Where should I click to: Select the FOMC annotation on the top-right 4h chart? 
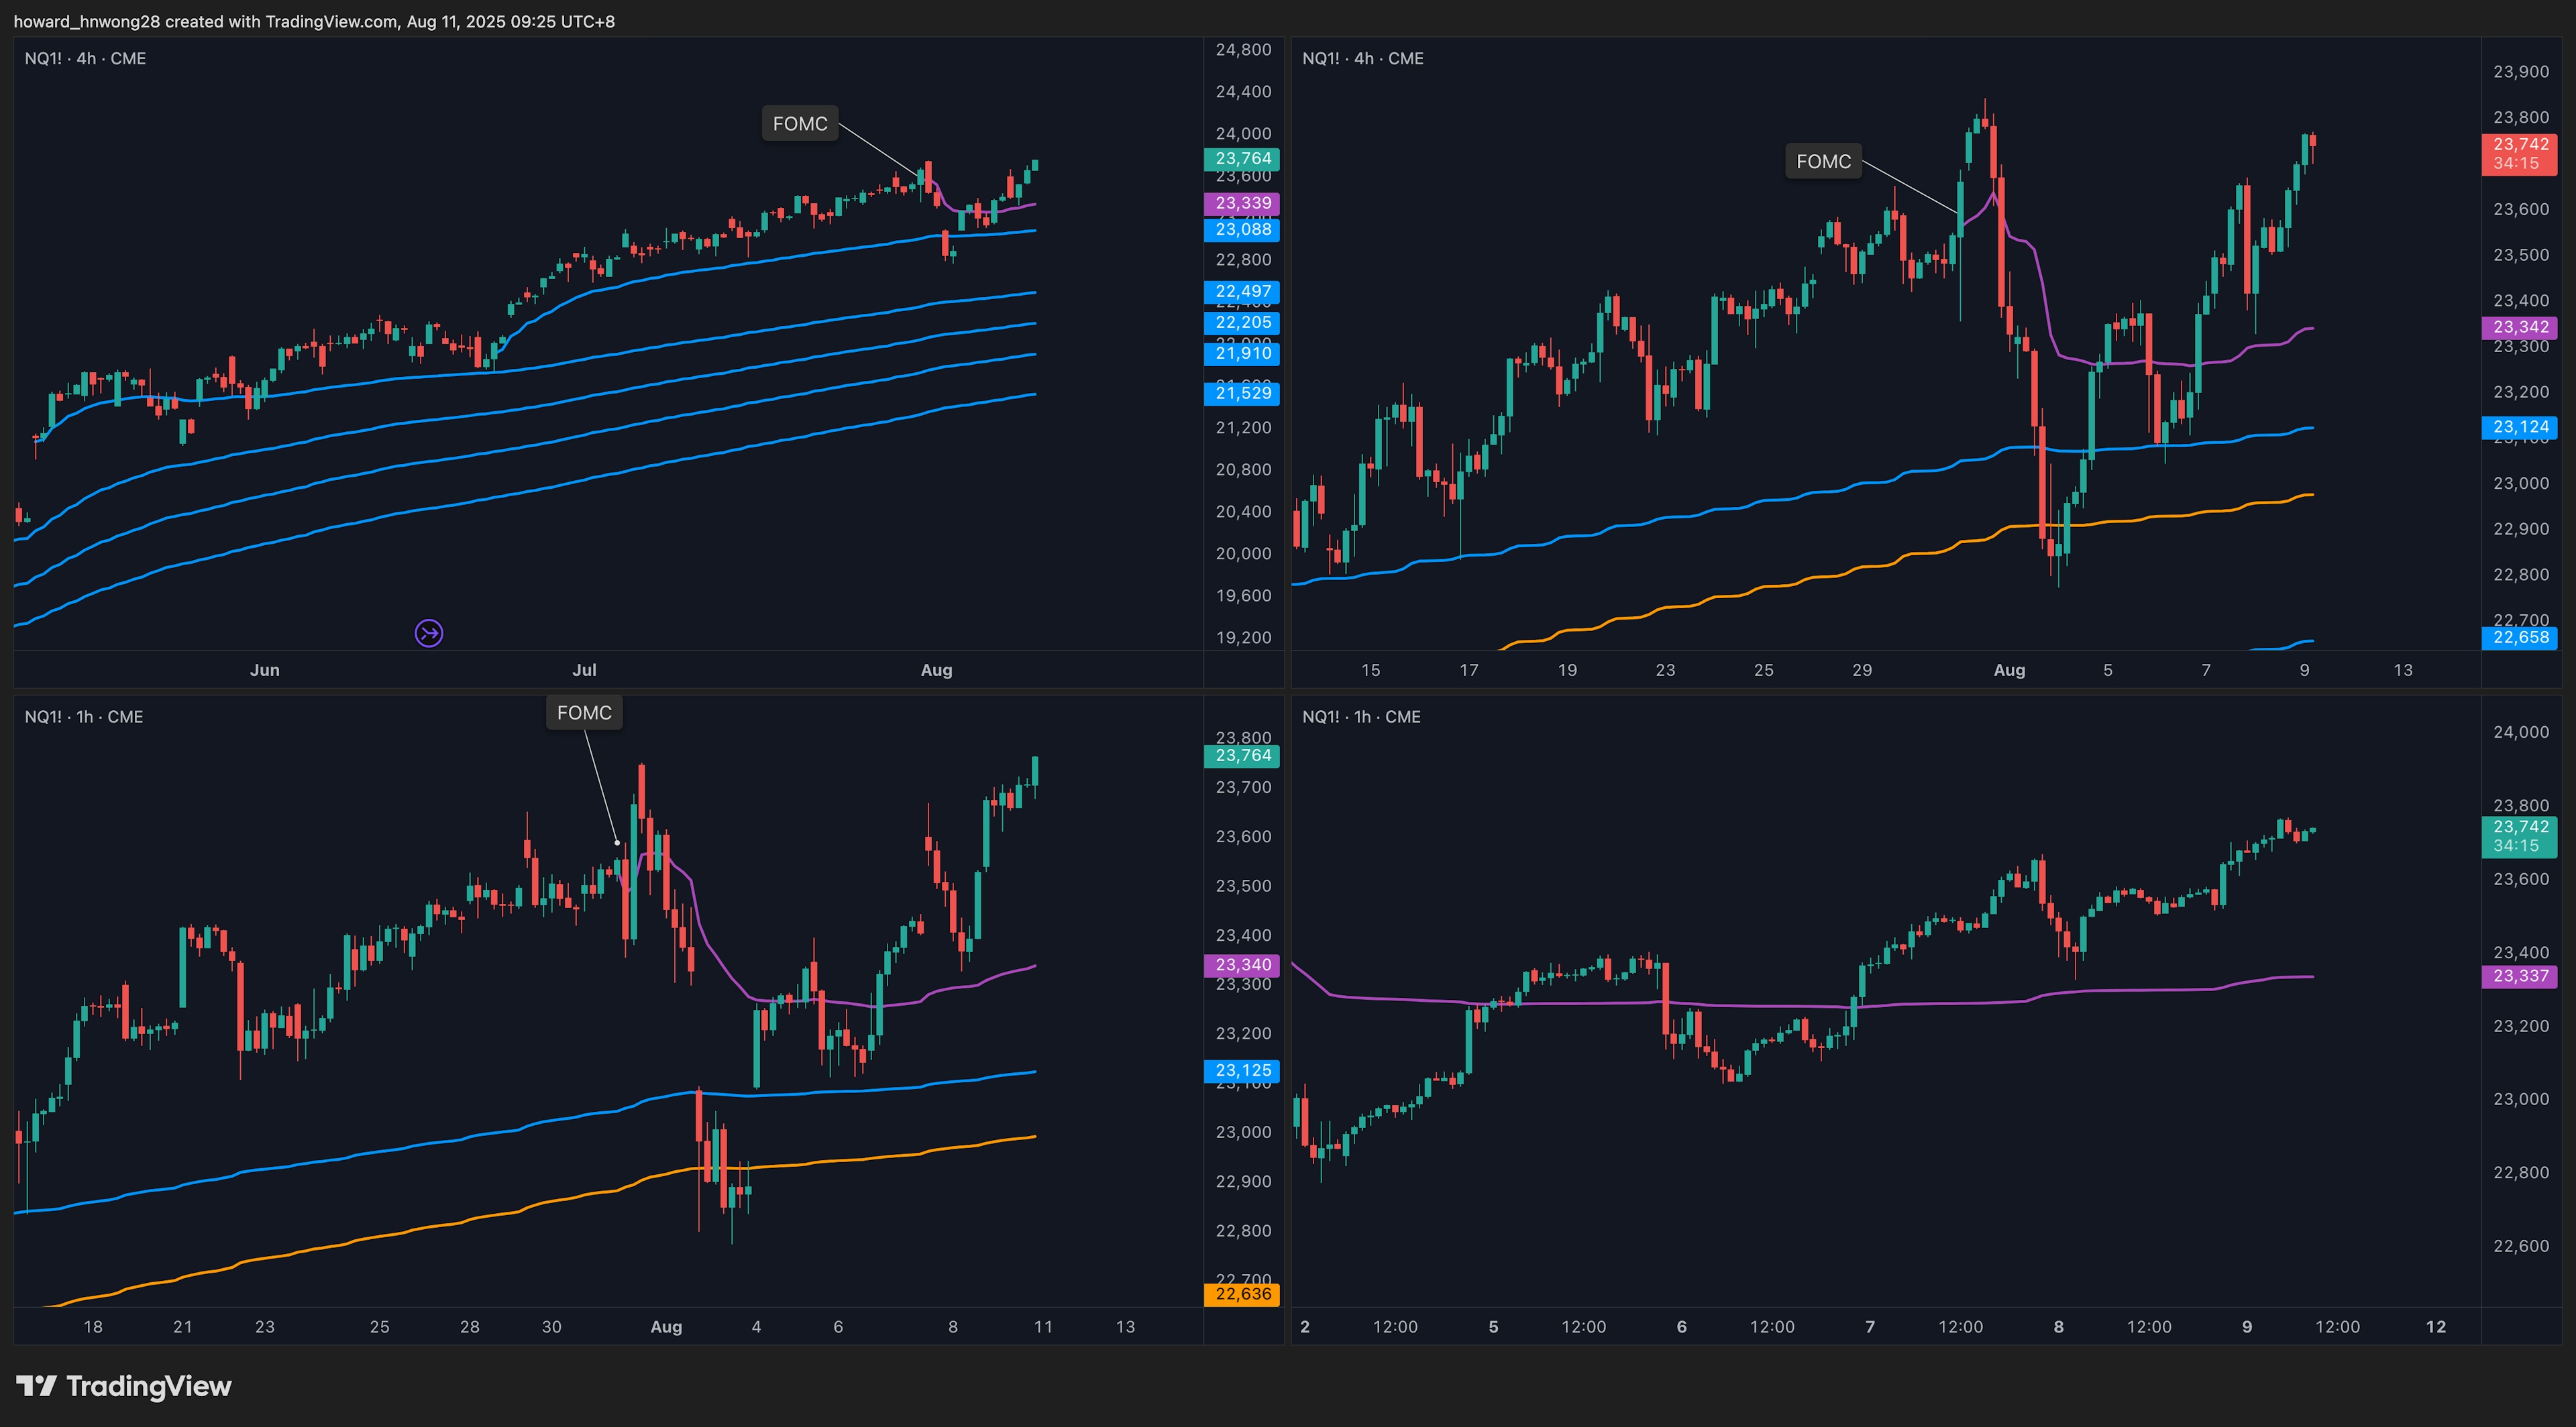[x=1823, y=161]
